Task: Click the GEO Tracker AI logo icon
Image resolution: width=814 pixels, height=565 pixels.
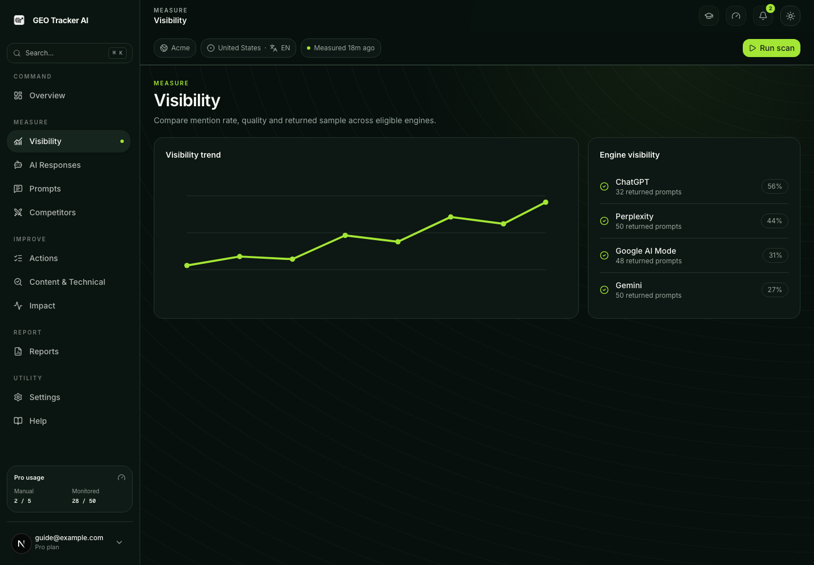Action: (19, 20)
